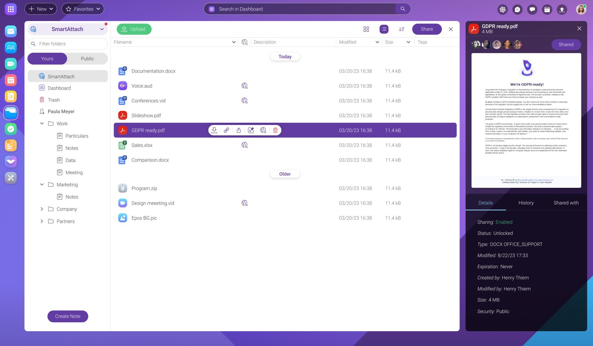Toggle folder view to Yours
The width and height of the screenshot is (593, 346).
click(x=47, y=59)
